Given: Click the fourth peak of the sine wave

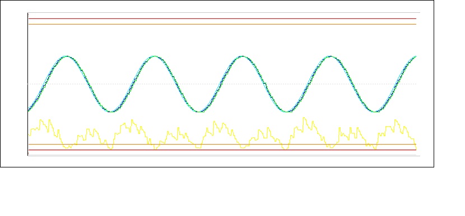Looking at the screenshot, I should pyautogui.click(x=331, y=56).
